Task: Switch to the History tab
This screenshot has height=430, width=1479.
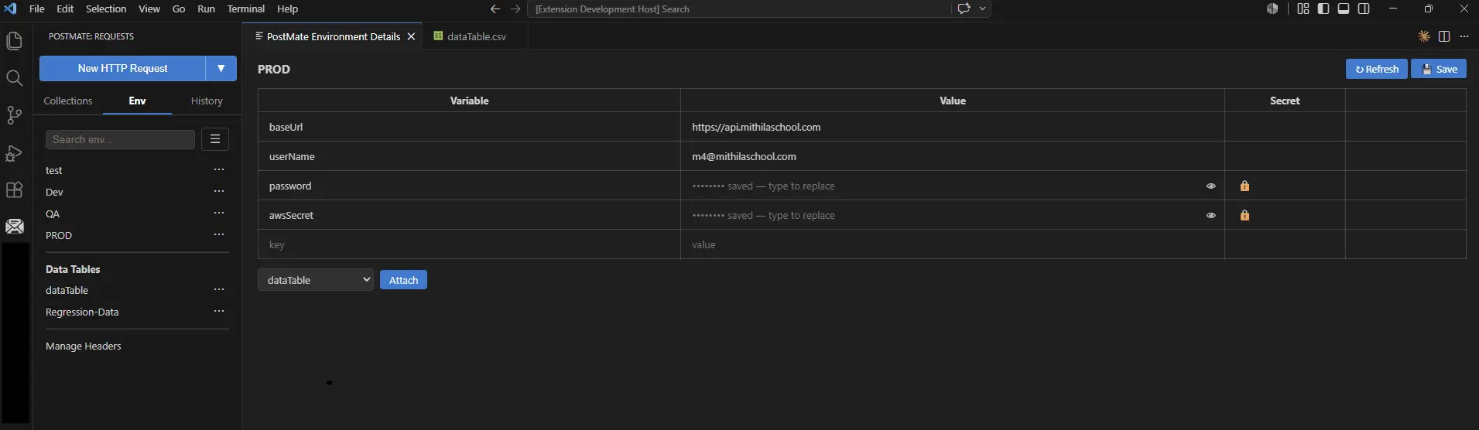Action: click(207, 101)
